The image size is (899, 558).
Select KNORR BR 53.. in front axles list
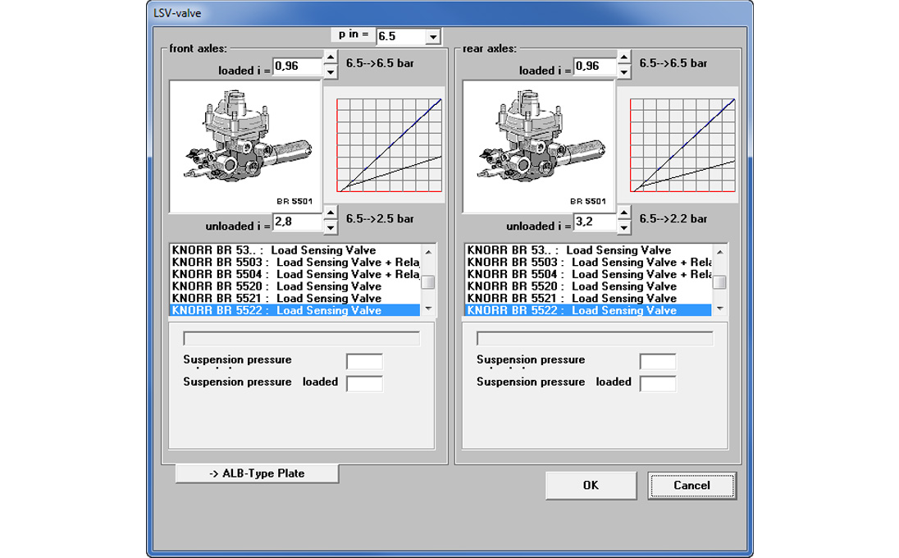pyautogui.click(x=294, y=250)
